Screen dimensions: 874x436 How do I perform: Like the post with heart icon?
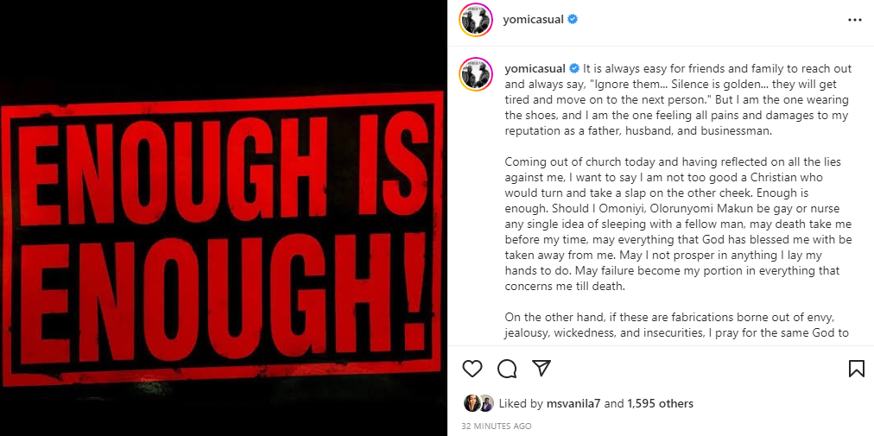(x=472, y=369)
